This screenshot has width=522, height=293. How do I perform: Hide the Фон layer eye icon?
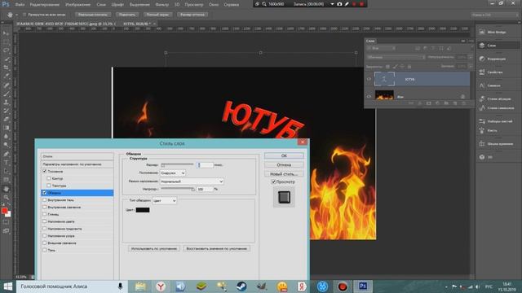pyautogui.click(x=369, y=96)
